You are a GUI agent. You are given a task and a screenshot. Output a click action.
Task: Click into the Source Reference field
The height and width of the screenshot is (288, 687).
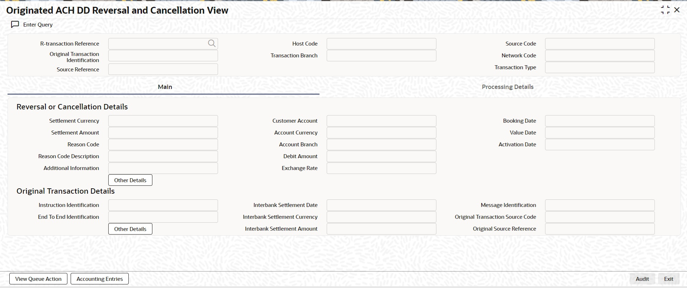click(163, 69)
